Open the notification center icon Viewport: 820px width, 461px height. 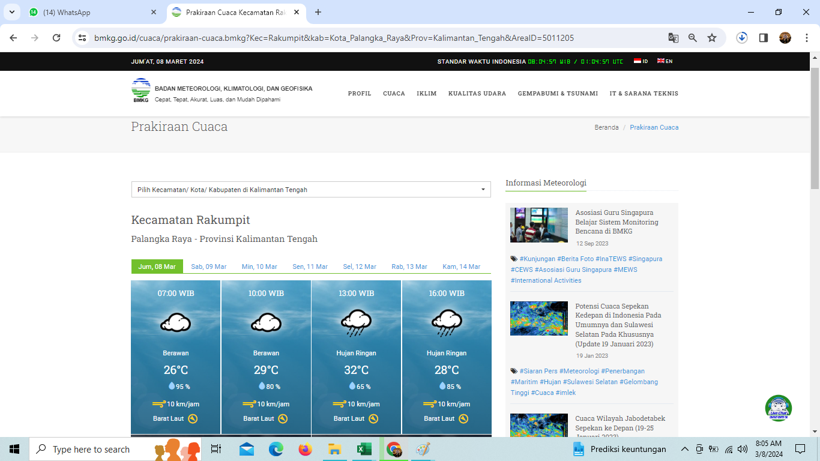click(x=800, y=449)
